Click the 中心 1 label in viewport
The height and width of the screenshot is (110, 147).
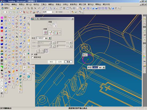click(85, 55)
